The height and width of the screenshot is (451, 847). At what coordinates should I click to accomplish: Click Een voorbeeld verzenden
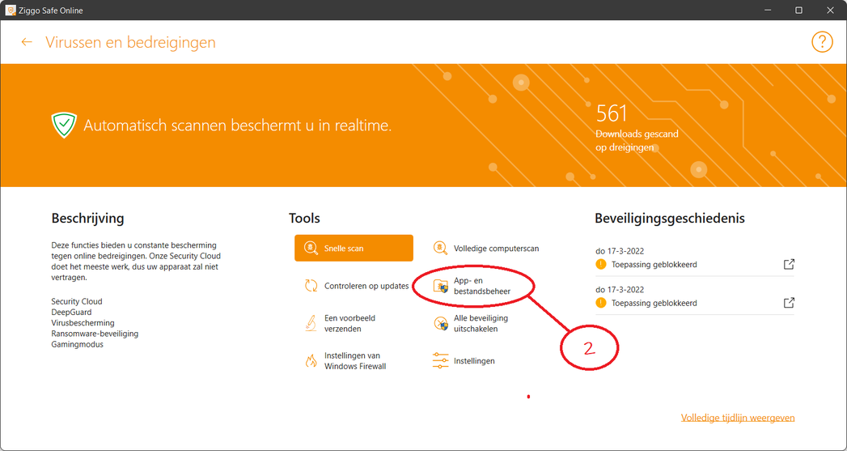pos(341,323)
